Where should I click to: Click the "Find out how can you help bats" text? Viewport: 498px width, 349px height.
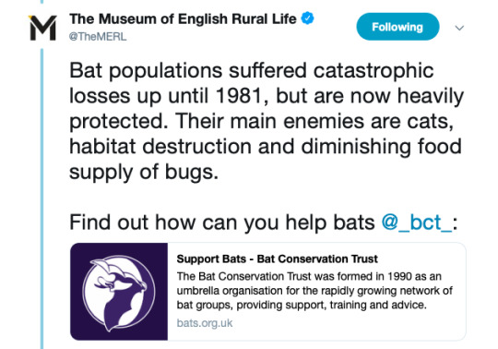tap(222, 223)
